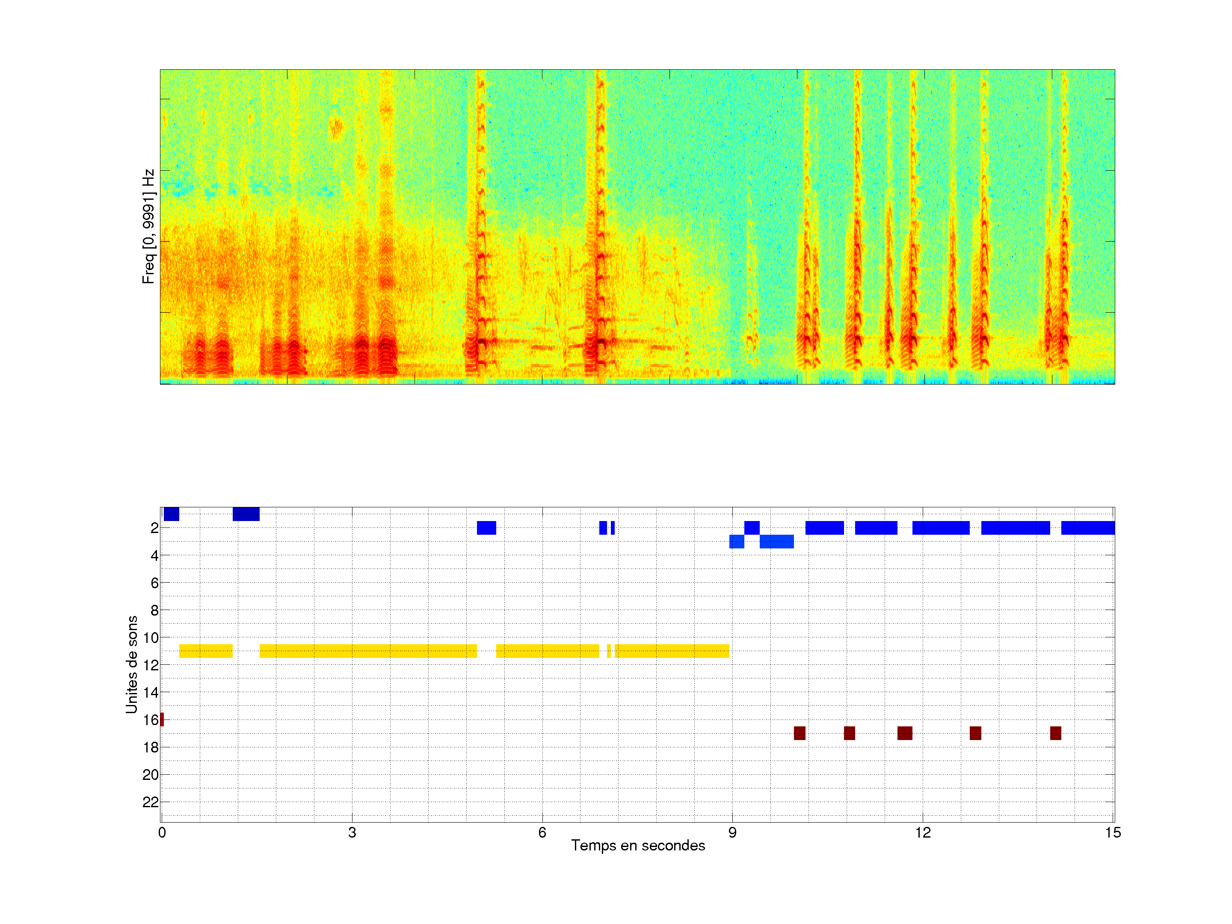This screenshot has height=924, width=1232.
Task: Click the dark blue block near 1.3 seconds in row 1
Action: click(246, 514)
